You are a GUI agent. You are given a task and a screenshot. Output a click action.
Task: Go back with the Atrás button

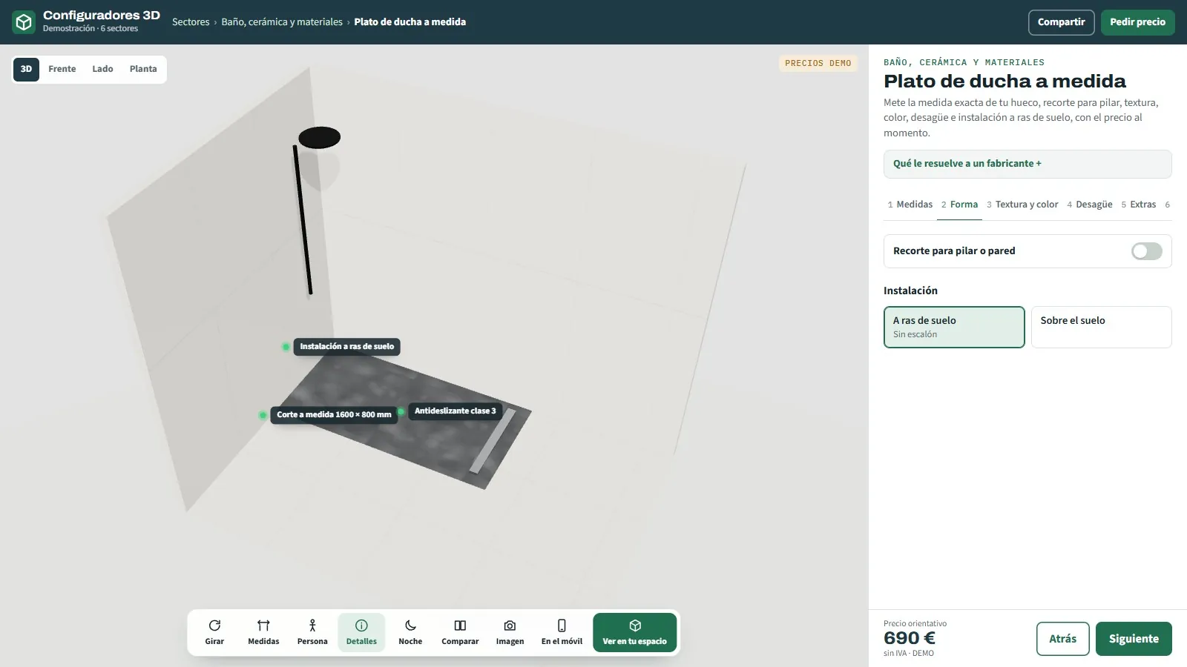pyautogui.click(x=1062, y=639)
